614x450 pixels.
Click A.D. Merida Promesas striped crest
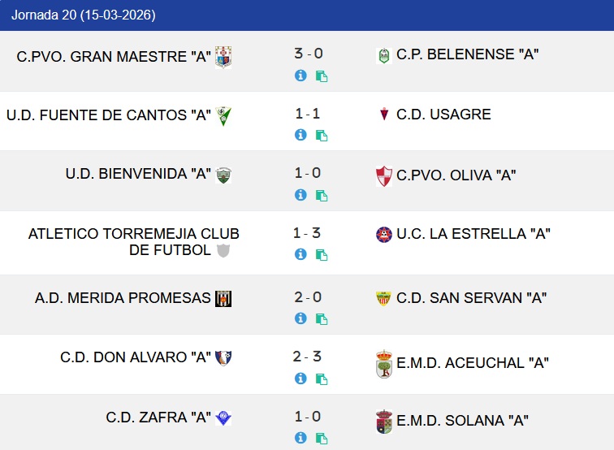(223, 299)
